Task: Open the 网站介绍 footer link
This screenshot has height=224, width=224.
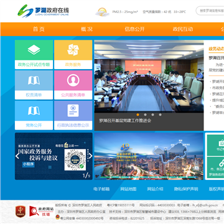Action: [x=155, y=189]
